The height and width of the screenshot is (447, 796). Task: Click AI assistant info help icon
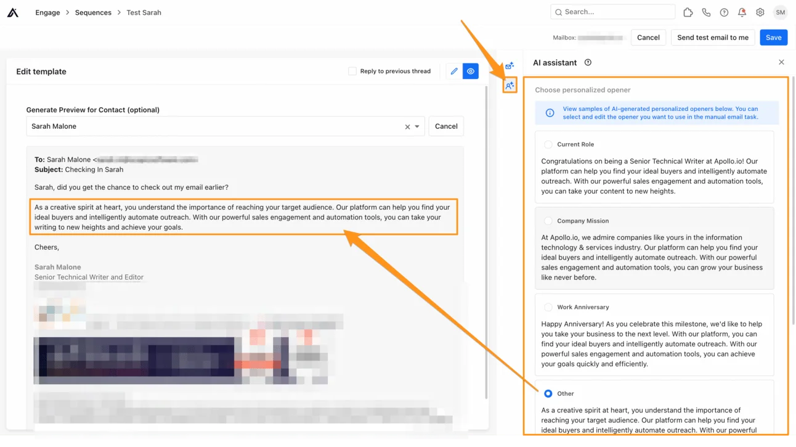(588, 62)
